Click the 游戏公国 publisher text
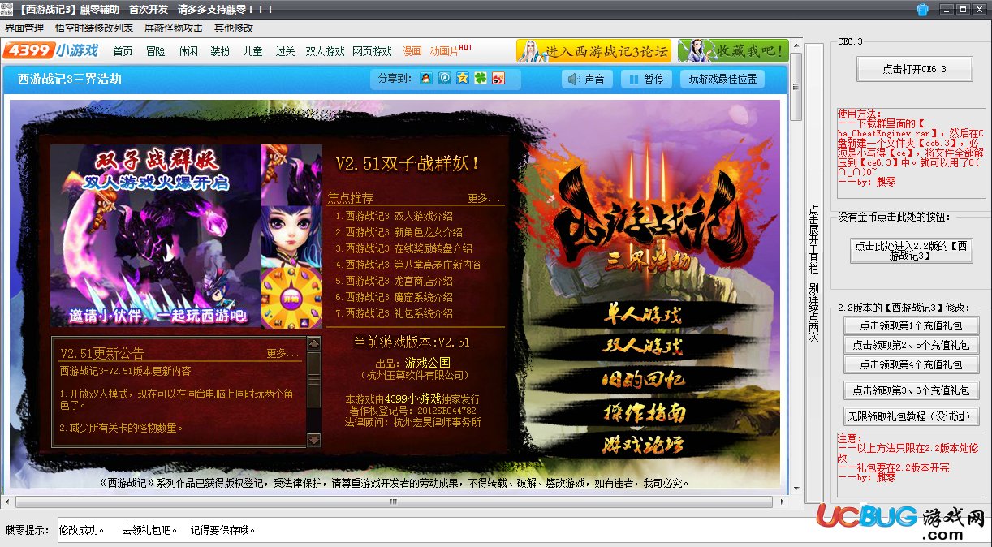Image resolution: width=992 pixels, height=547 pixels. 428,363
